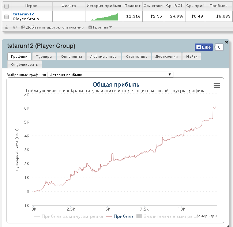
Task: Sort by the Прибыль column header
Action: (x=218, y=6)
